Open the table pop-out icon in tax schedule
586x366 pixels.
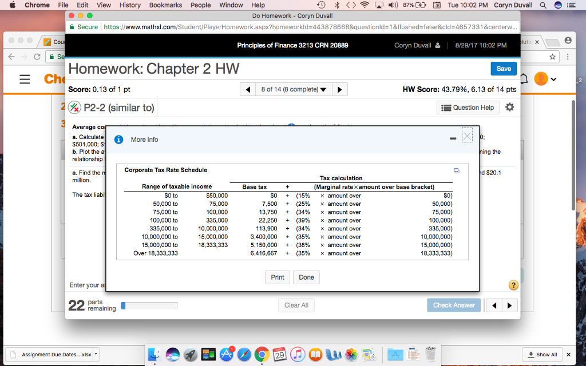coord(457,170)
